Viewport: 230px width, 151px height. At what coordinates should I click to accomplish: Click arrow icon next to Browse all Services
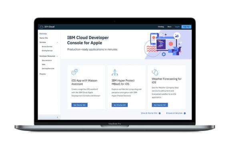coord(185,113)
